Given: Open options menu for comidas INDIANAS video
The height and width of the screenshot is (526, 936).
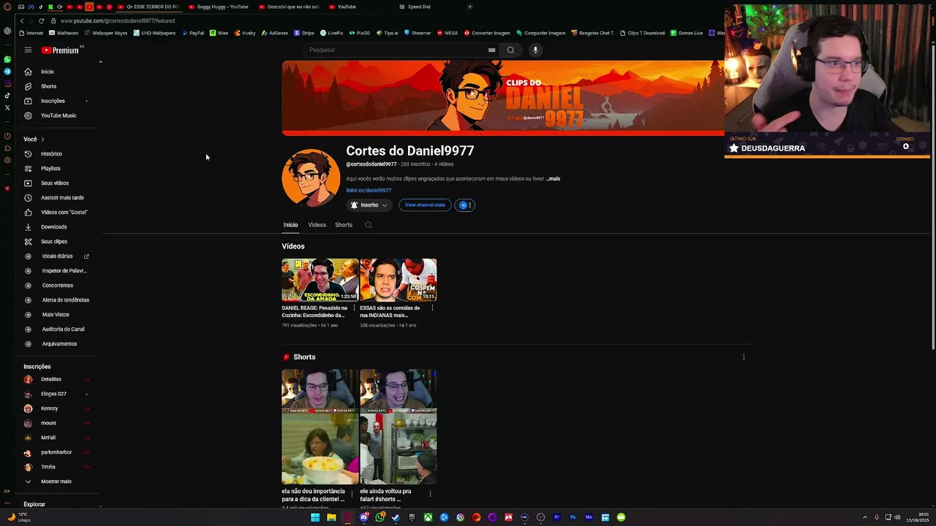Looking at the screenshot, I should 432,308.
